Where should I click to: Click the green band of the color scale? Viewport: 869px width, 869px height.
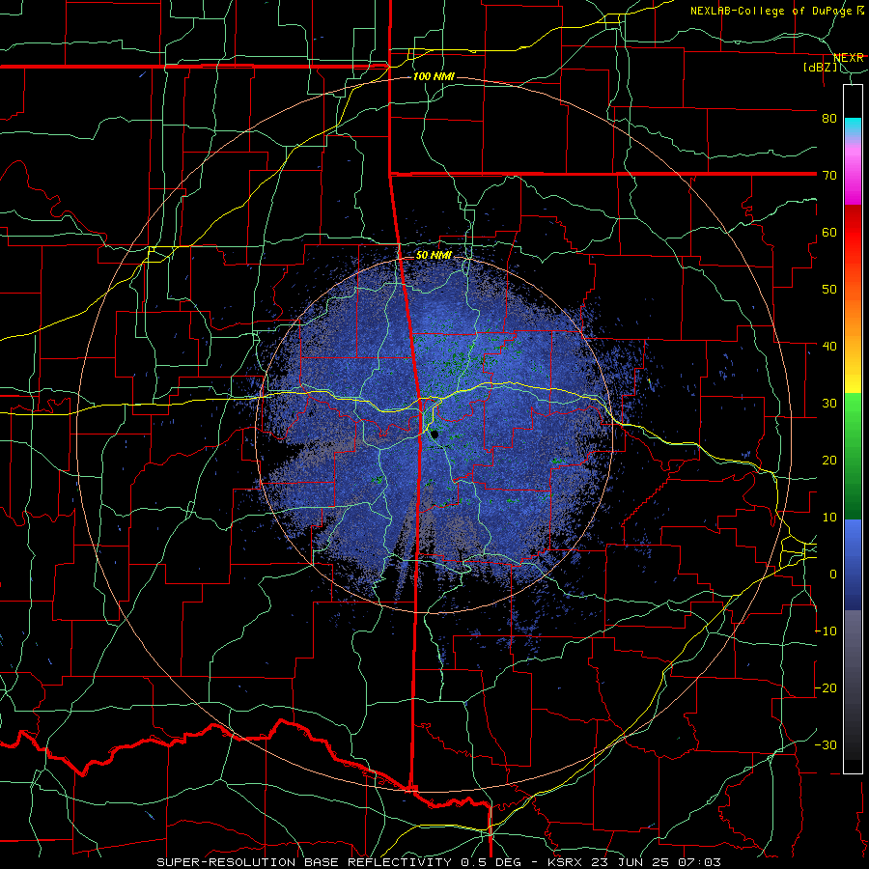pos(853,455)
